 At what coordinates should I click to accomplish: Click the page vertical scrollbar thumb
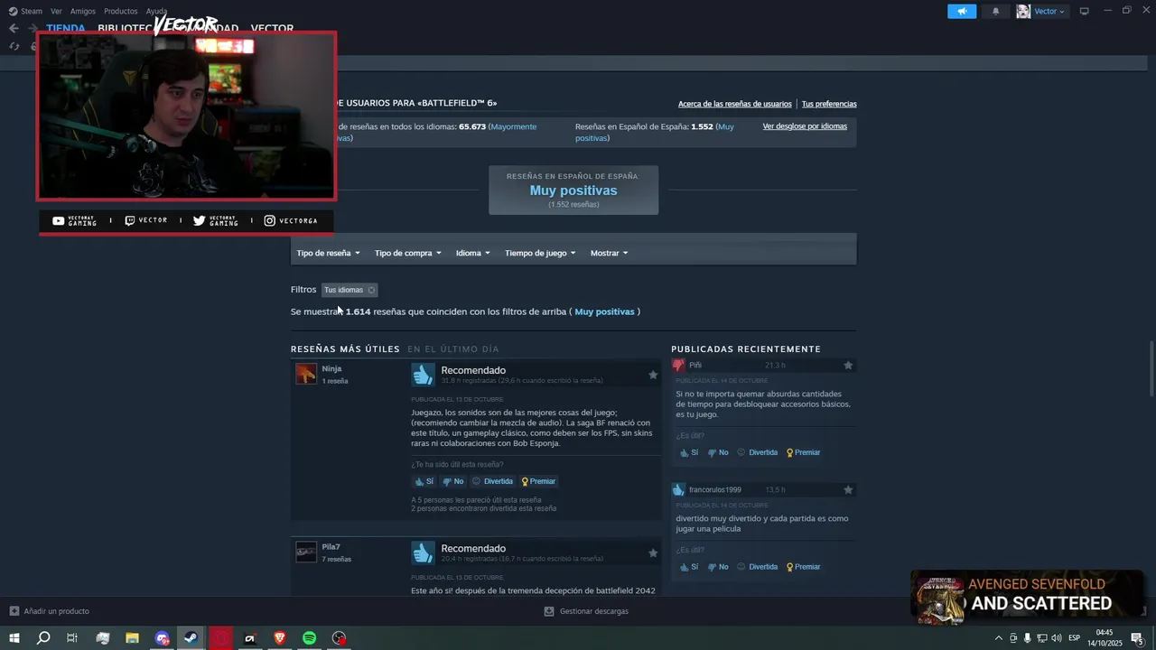coord(1151,368)
